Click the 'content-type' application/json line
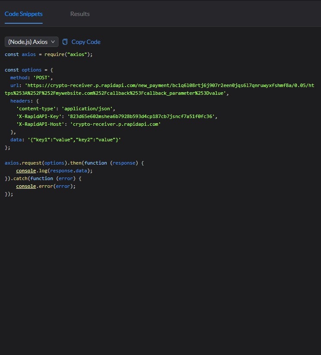The width and height of the screenshot is (321, 355). pos(65,109)
